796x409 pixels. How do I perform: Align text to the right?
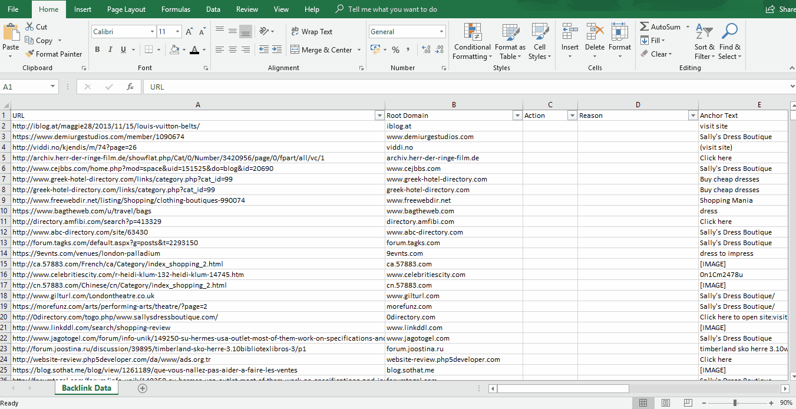pyautogui.click(x=246, y=50)
